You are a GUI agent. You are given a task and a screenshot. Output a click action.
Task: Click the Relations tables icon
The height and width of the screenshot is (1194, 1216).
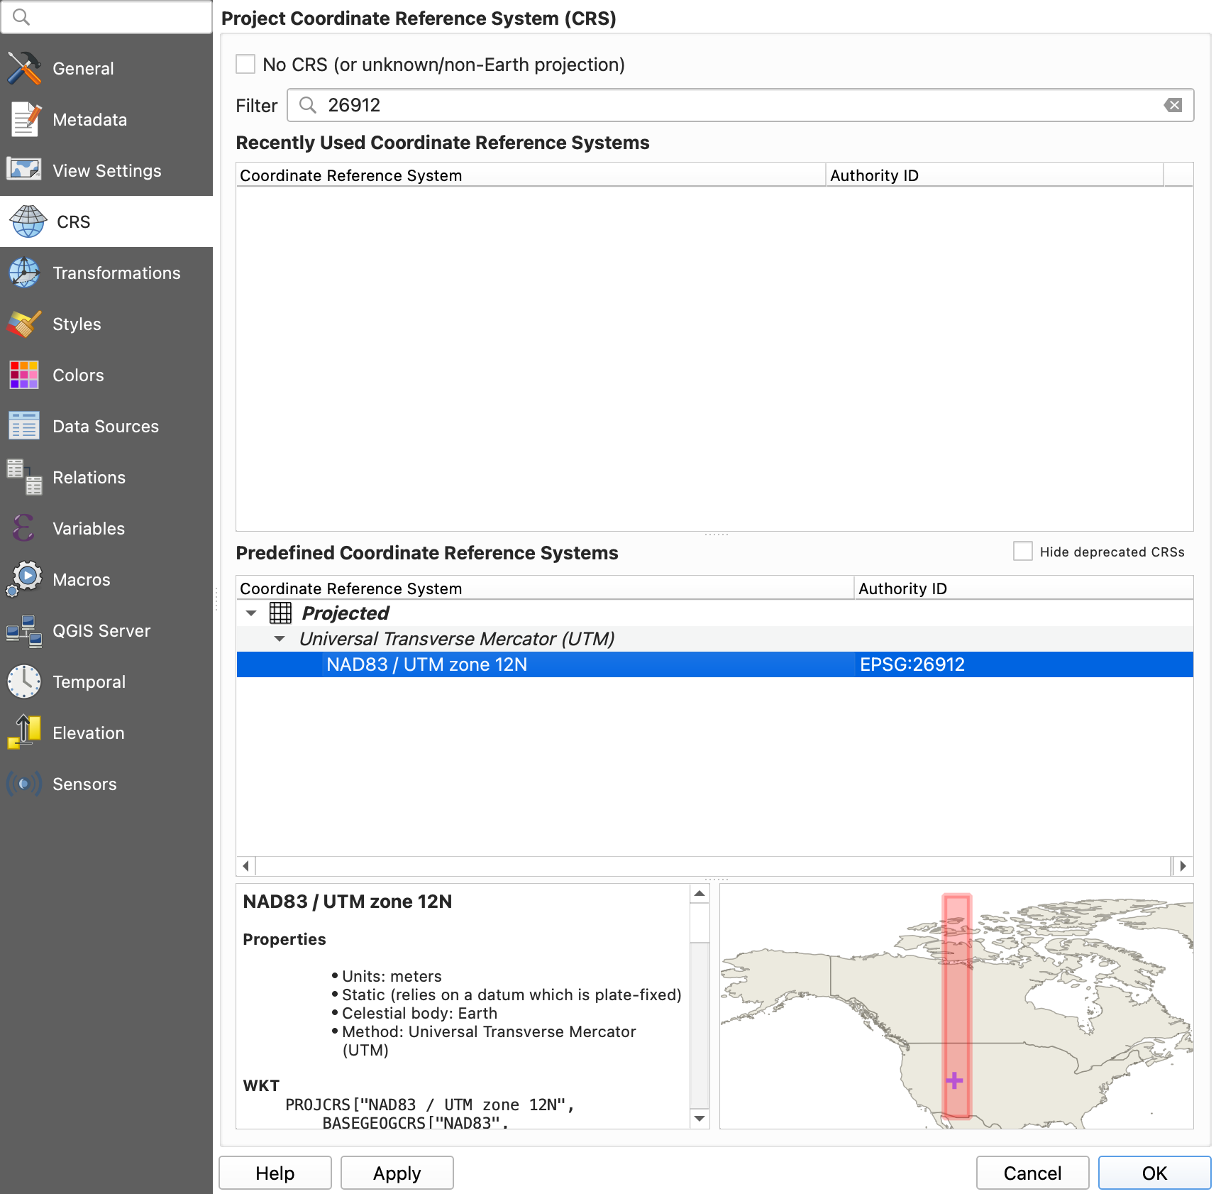pyautogui.click(x=24, y=477)
